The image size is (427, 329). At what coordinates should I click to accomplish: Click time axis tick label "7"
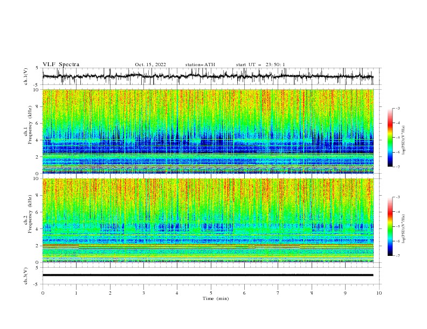click(278, 293)
